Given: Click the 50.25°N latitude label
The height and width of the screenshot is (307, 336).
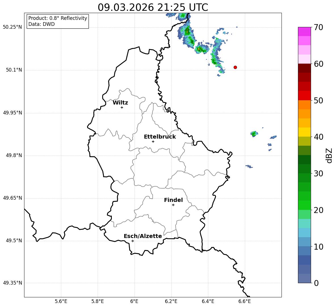Looking at the screenshot, I should (x=12, y=27).
